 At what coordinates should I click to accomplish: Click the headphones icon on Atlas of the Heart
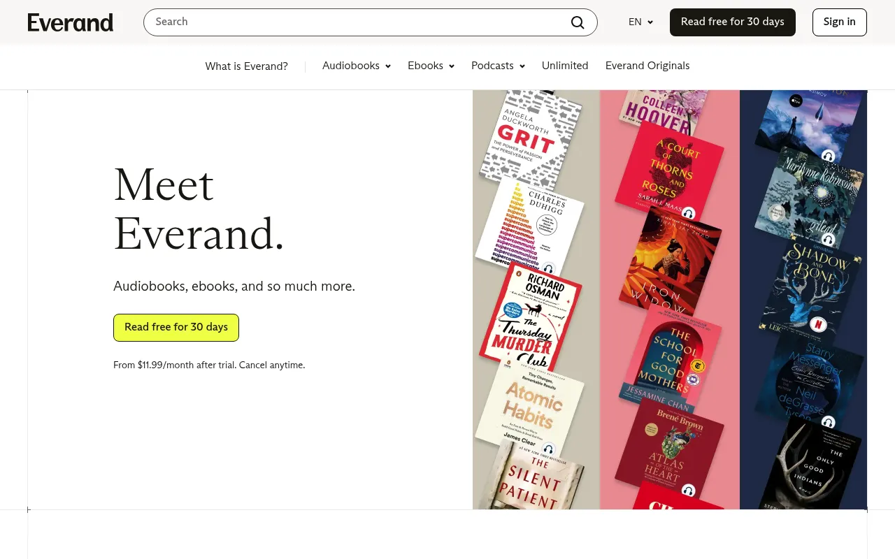pyautogui.click(x=689, y=491)
